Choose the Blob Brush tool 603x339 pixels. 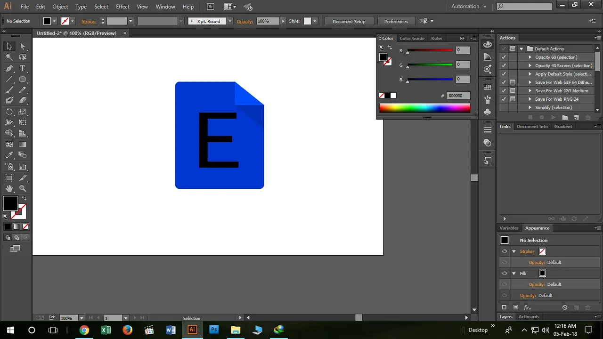click(9, 100)
